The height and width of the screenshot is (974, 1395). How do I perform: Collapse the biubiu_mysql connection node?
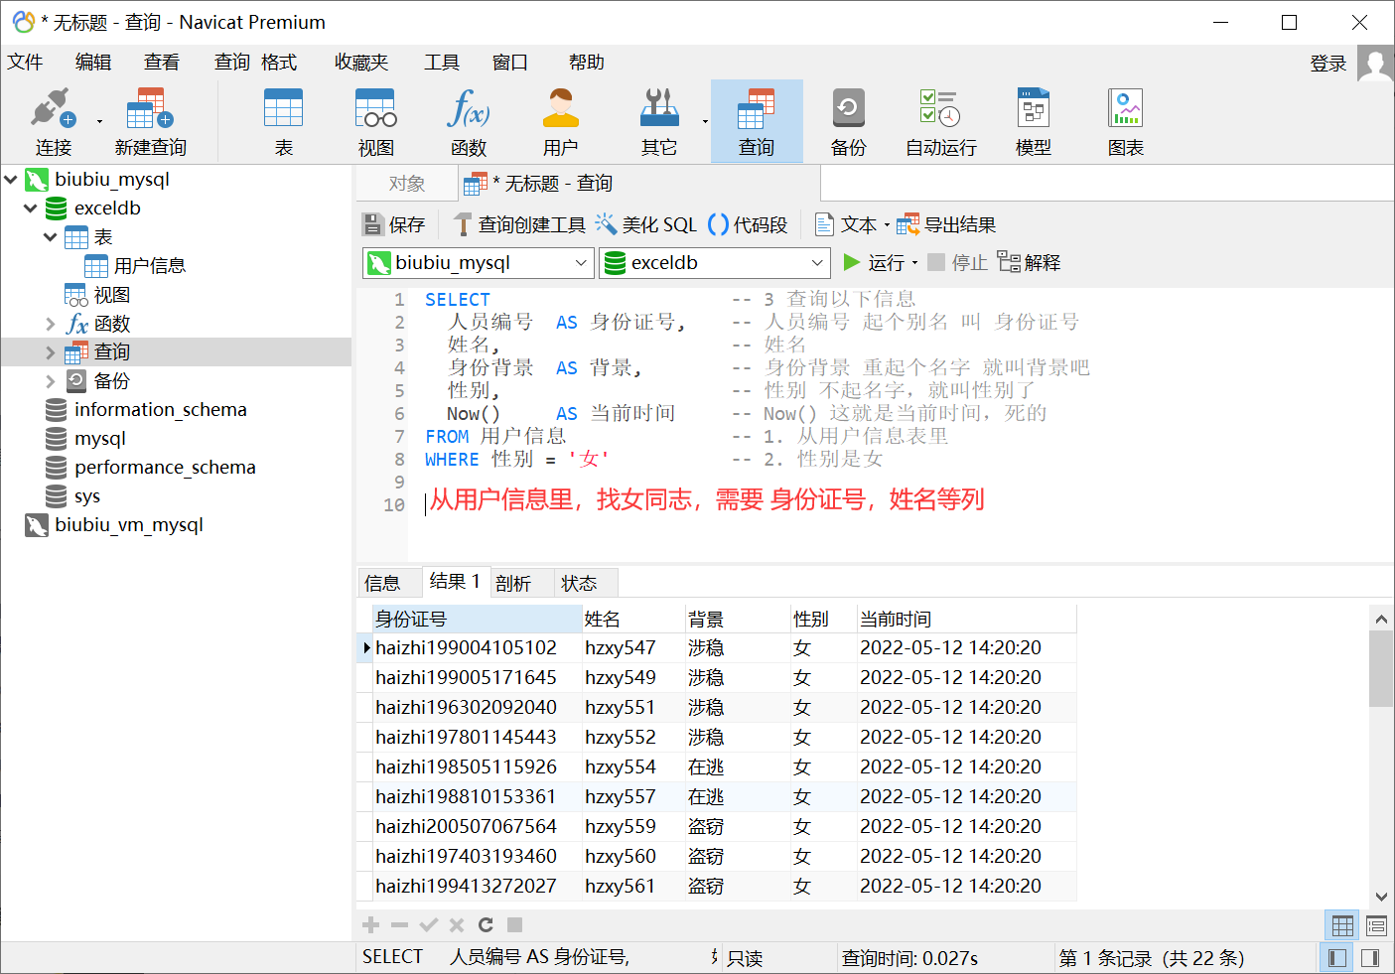coord(11,180)
